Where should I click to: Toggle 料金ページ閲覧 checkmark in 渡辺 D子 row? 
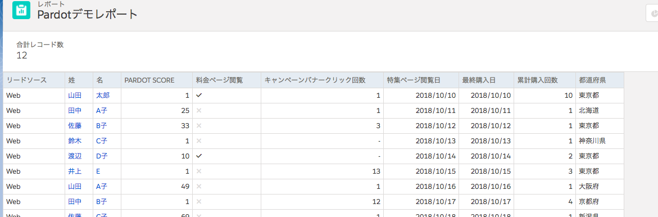pyautogui.click(x=199, y=156)
